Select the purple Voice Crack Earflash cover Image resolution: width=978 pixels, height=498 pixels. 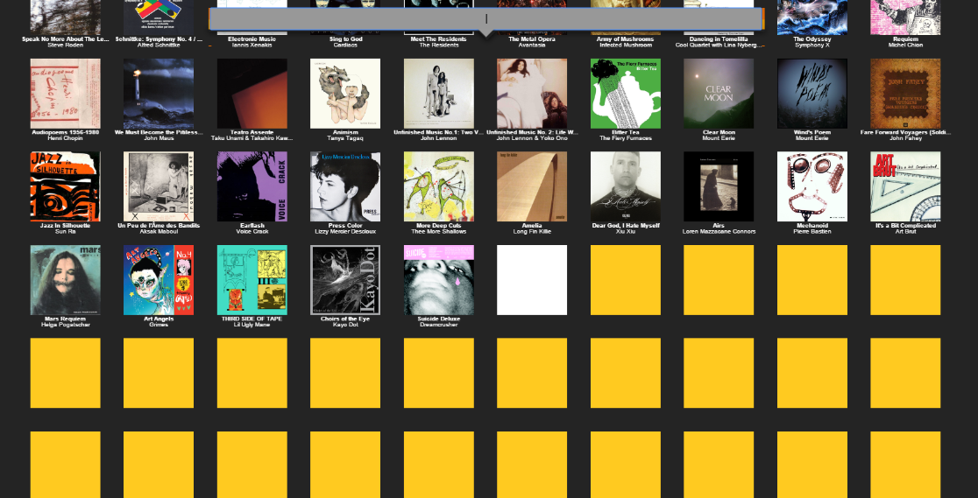point(252,186)
